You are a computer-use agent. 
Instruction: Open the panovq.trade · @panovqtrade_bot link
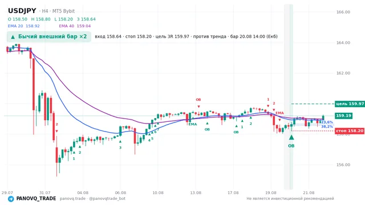[92, 199]
